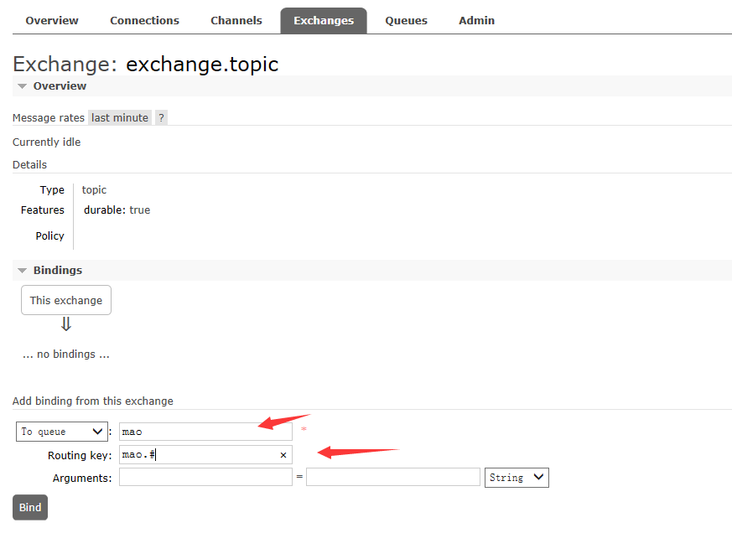Open the question mark help for message rates
Screen dimensions: 732x533
coord(161,117)
